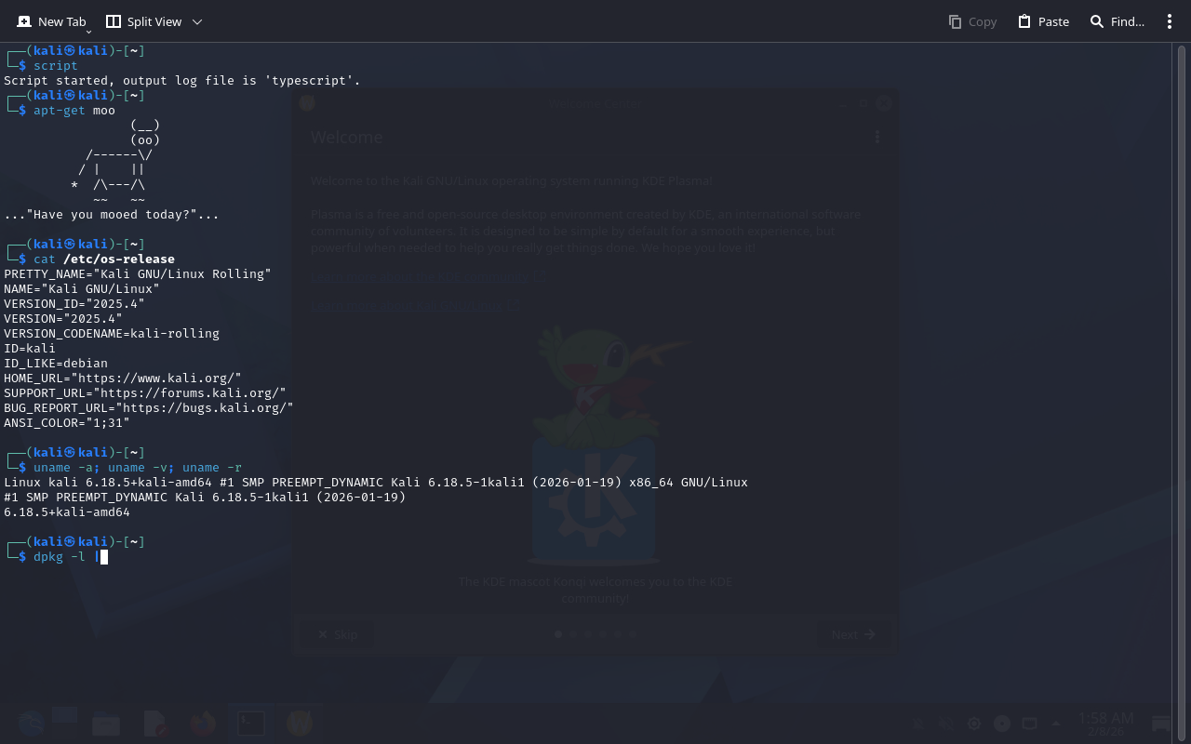Click the 'apt-get moo' command text
The width and height of the screenshot is (1191, 744).
click(x=74, y=111)
